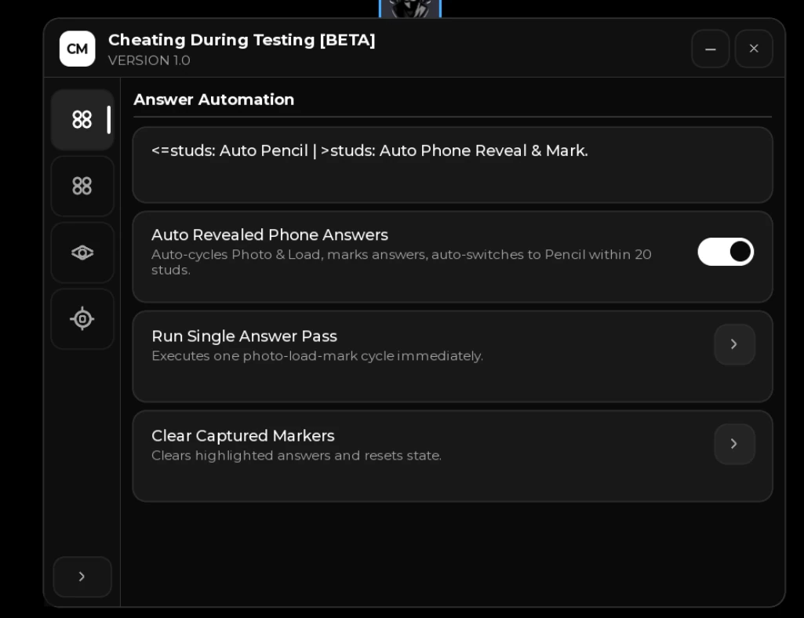Switch to the eye icon sidebar tab
The width and height of the screenshot is (804, 618).
coord(82,253)
